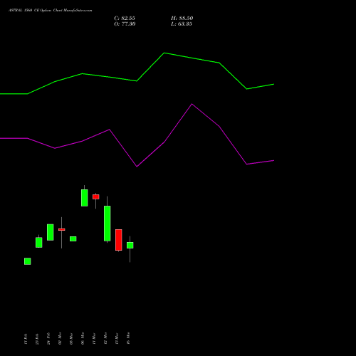Screen dimensions: 356x356
Task: Click the large red candle above 13 Mar
Action: (119, 240)
